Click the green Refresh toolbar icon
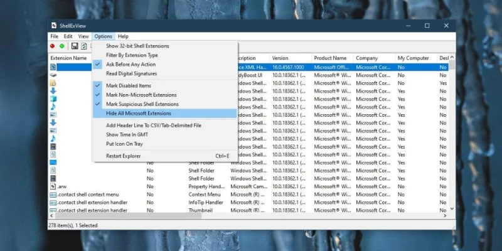502x251 pixels. pyautogui.click(x=83, y=46)
